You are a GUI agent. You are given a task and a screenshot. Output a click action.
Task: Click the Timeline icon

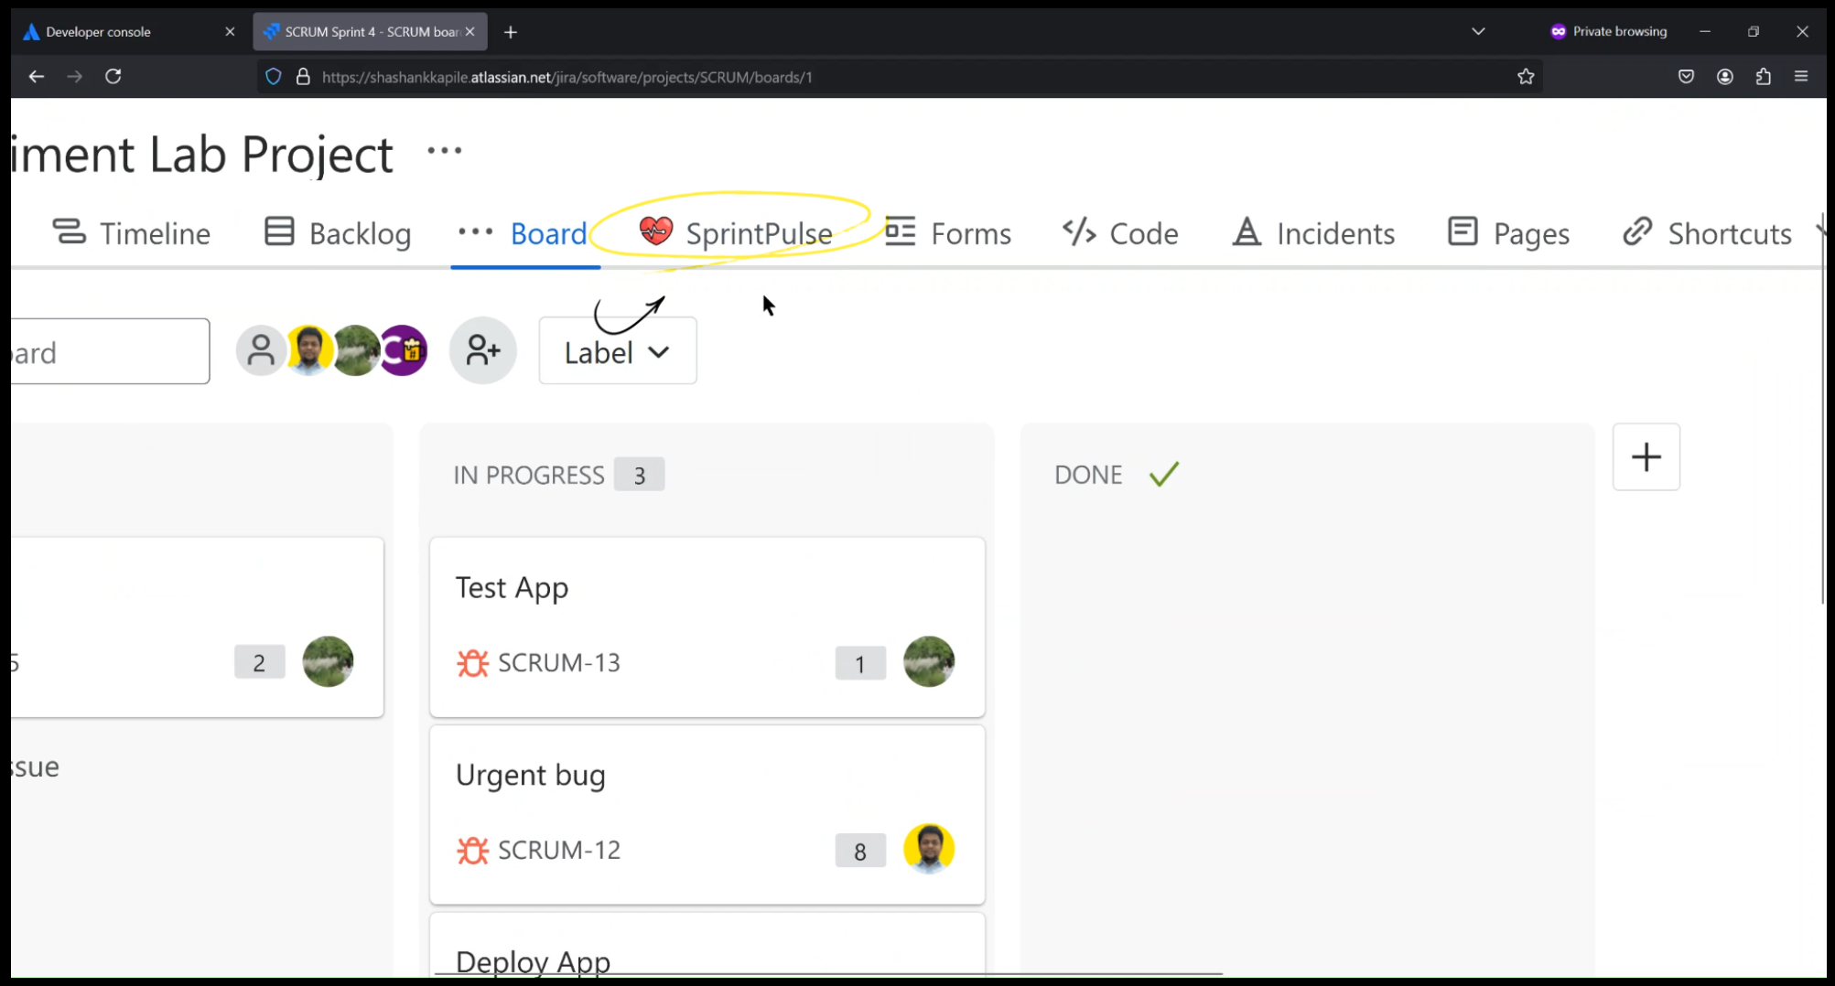click(x=69, y=231)
